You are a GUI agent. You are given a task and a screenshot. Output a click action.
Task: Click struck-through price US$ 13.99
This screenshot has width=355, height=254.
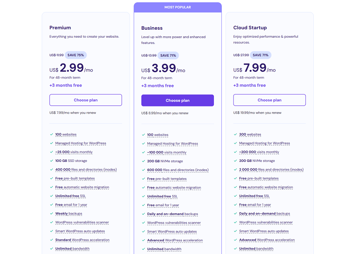(x=149, y=55)
